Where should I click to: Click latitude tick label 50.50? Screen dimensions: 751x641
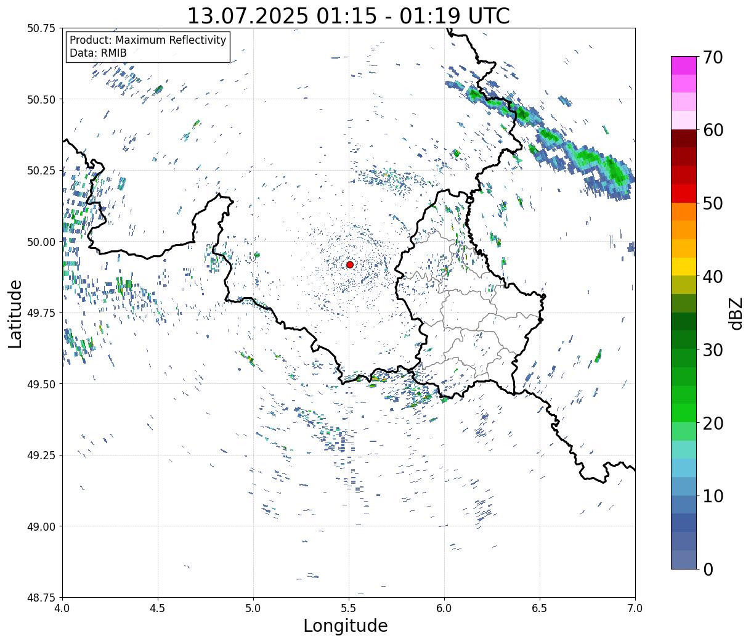[41, 99]
